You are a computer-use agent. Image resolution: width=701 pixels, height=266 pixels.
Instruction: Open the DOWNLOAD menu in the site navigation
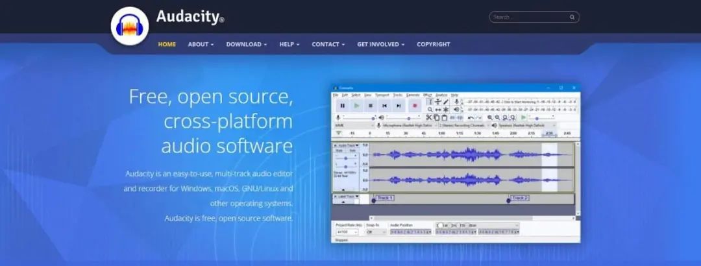tap(247, 44)
